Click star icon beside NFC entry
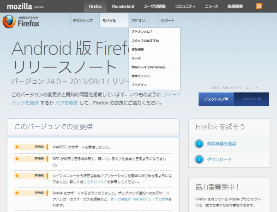The width and height of the screenshot is (277, 212). (x=17, y=158)
